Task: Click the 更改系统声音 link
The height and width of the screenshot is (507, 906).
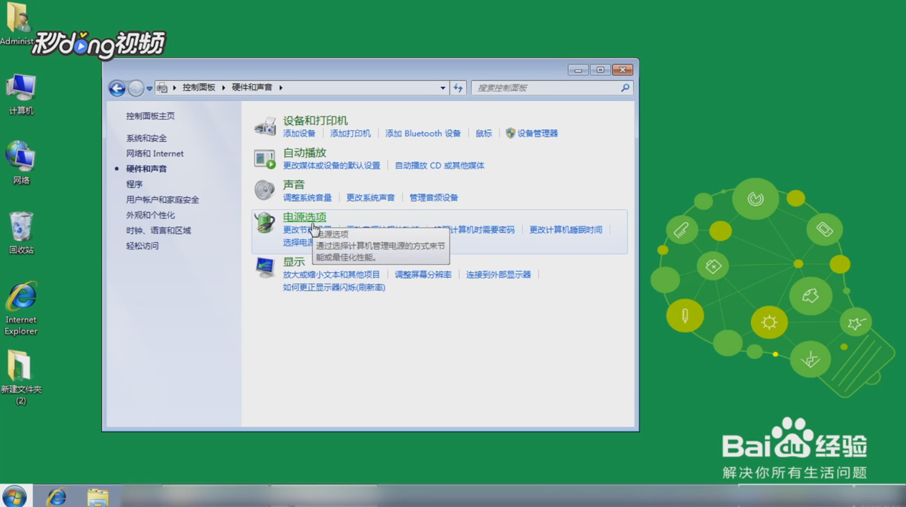Action: click(x=370, y=198)
